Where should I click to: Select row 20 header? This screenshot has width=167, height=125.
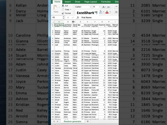click(53, 73)
